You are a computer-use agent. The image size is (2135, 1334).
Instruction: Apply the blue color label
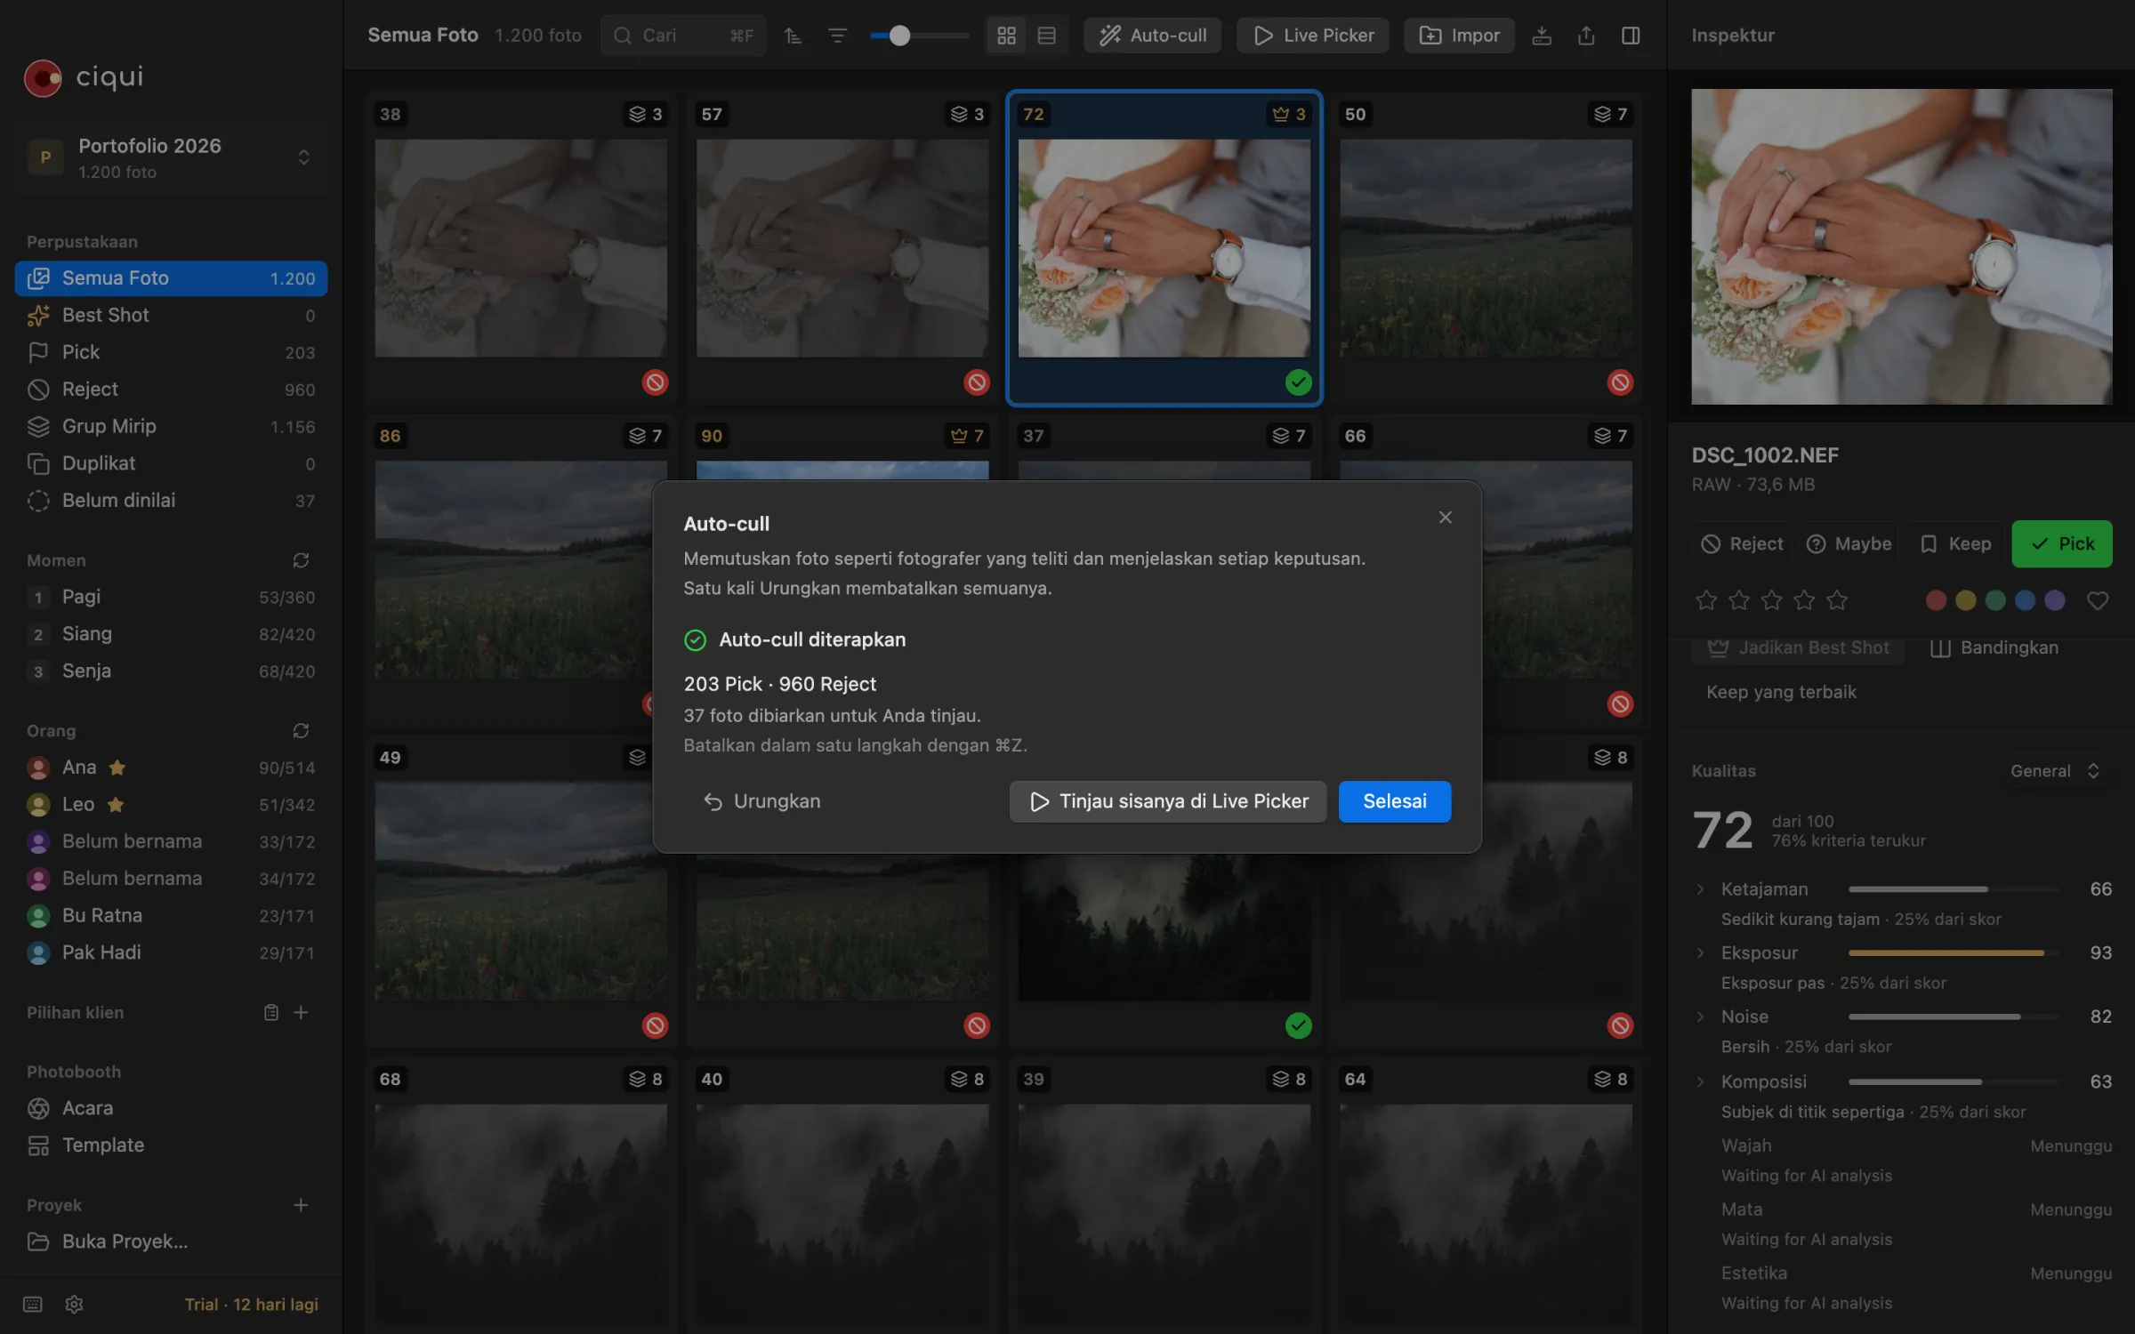click(2025, 600)
